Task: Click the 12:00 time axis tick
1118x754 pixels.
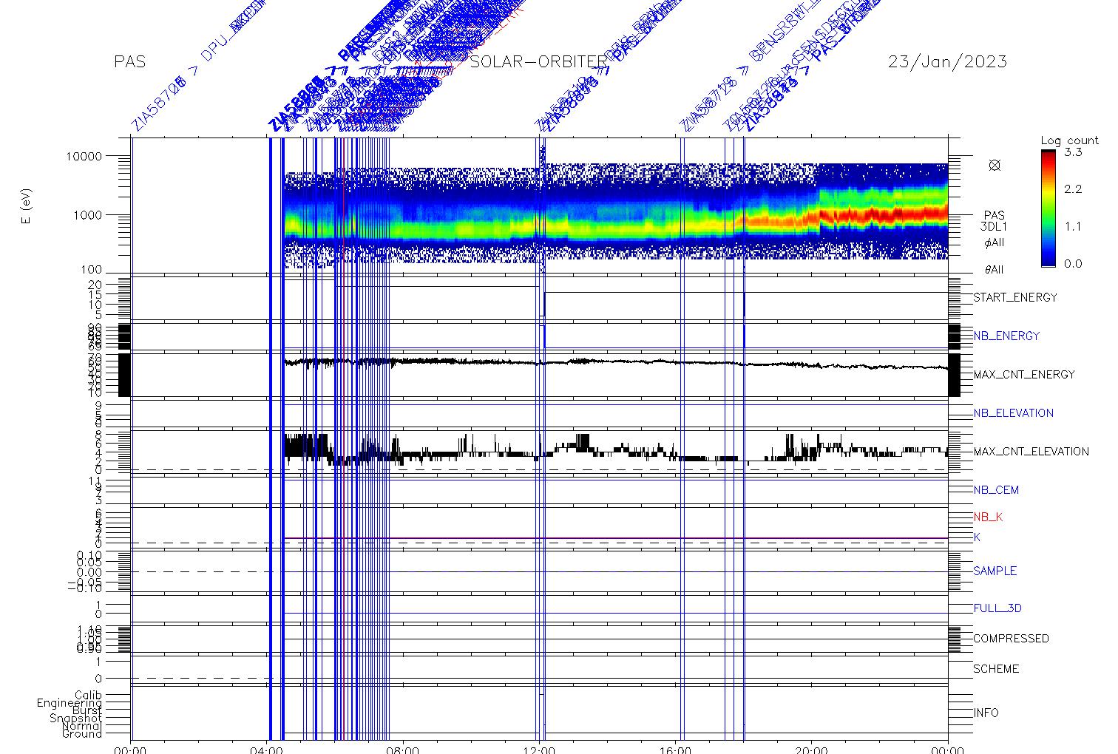Action: [x=540, y=750]
